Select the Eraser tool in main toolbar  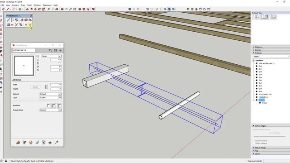pyautogui.click(x=3, y=9)
